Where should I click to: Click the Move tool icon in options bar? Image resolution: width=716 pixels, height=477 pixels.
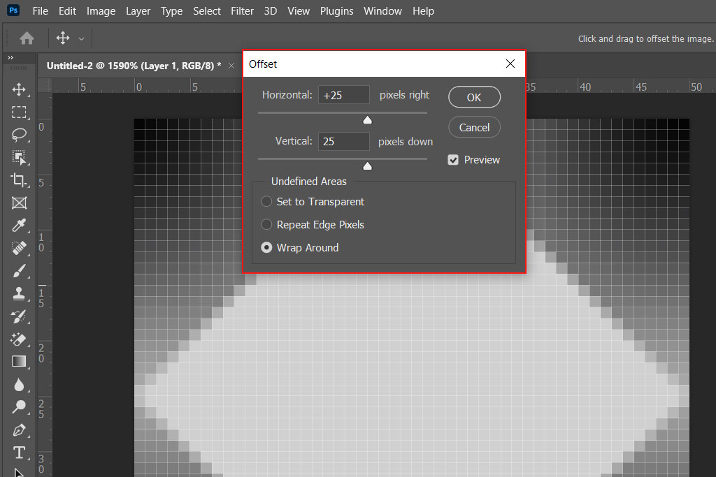tap(63, 38)
